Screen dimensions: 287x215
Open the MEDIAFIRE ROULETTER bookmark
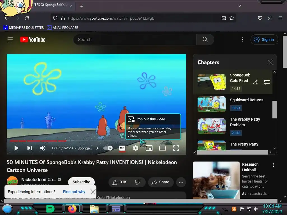click(24, 28)
